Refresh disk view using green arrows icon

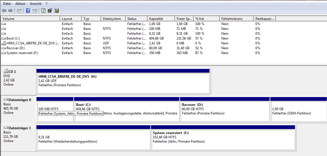43,11
